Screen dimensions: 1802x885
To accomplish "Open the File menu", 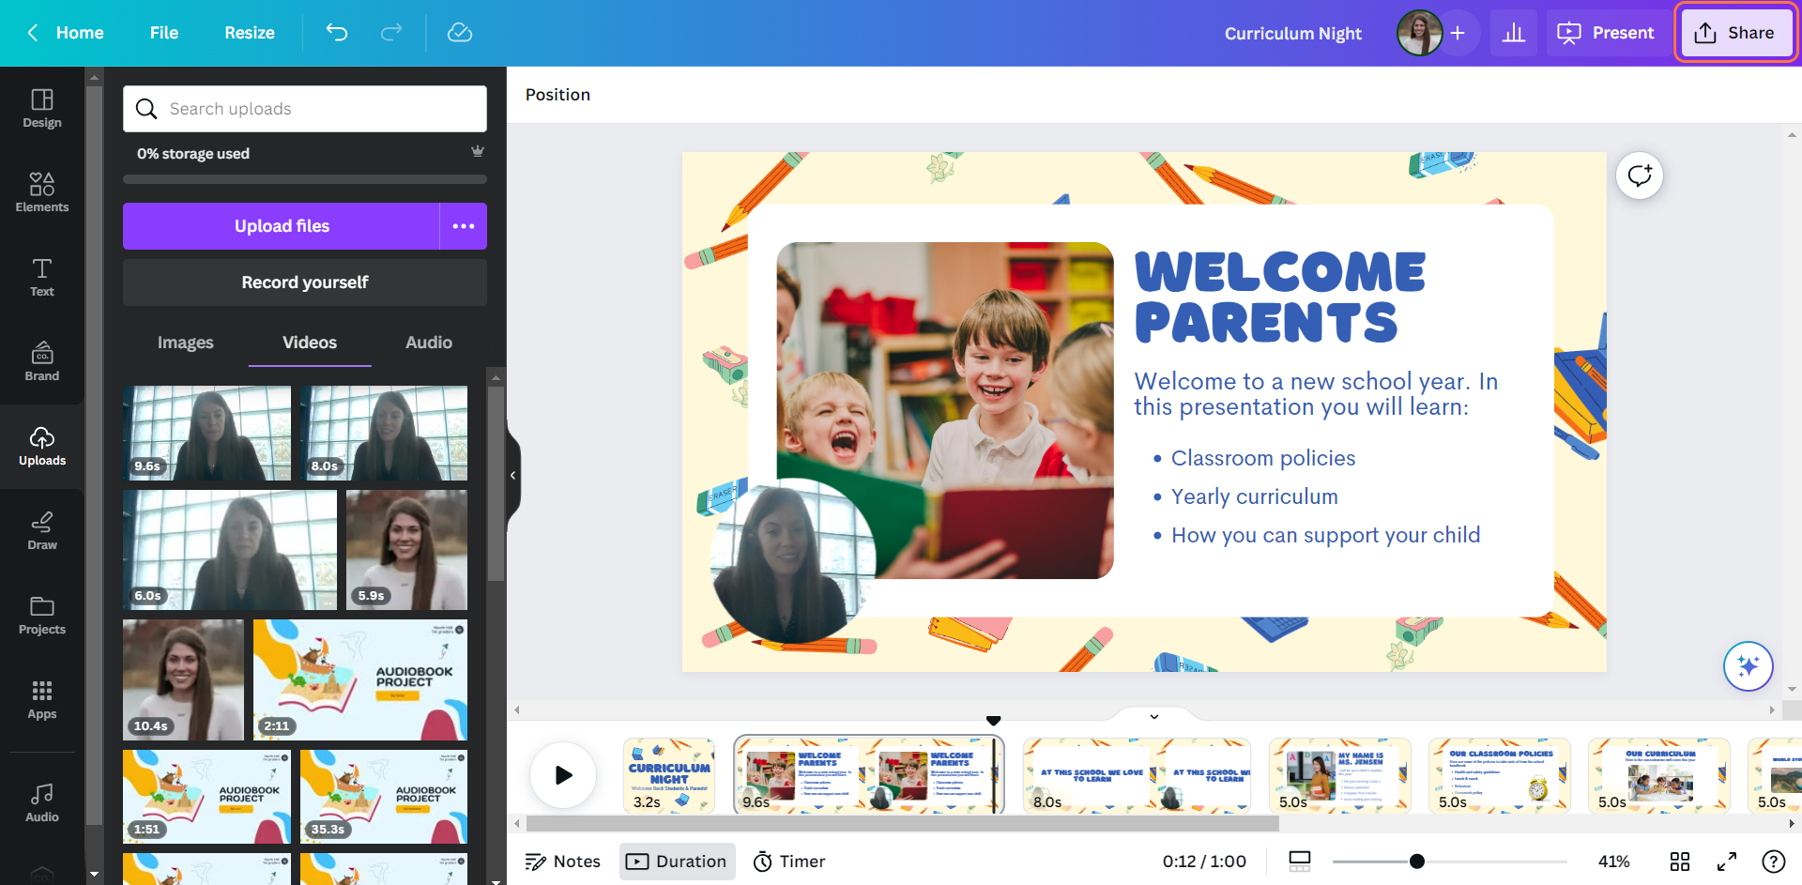I will [164, 33].
